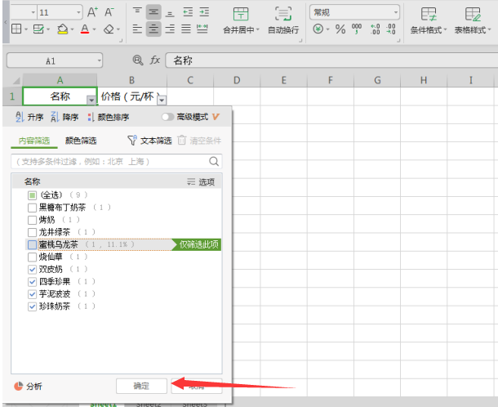This screenshot has height=407, width=498.
Task: Increase decimal places
Action: (376, 29)
